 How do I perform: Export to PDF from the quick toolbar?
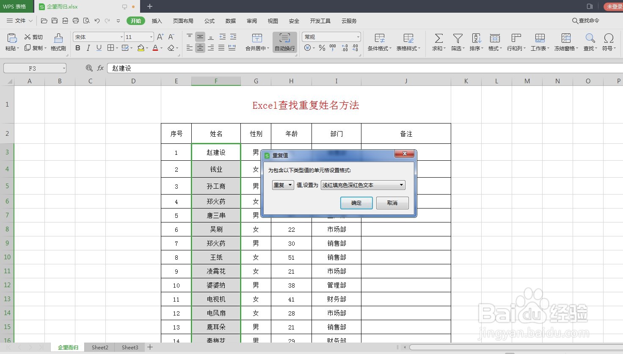[x=65, y=21]
